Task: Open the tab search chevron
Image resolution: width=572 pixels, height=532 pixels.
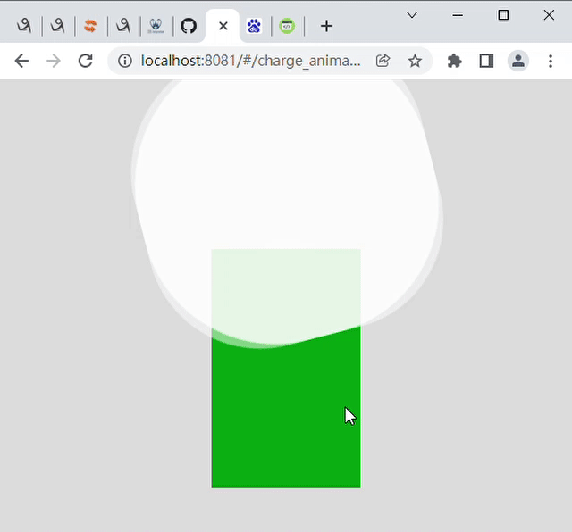Action: tap(412, 15)
